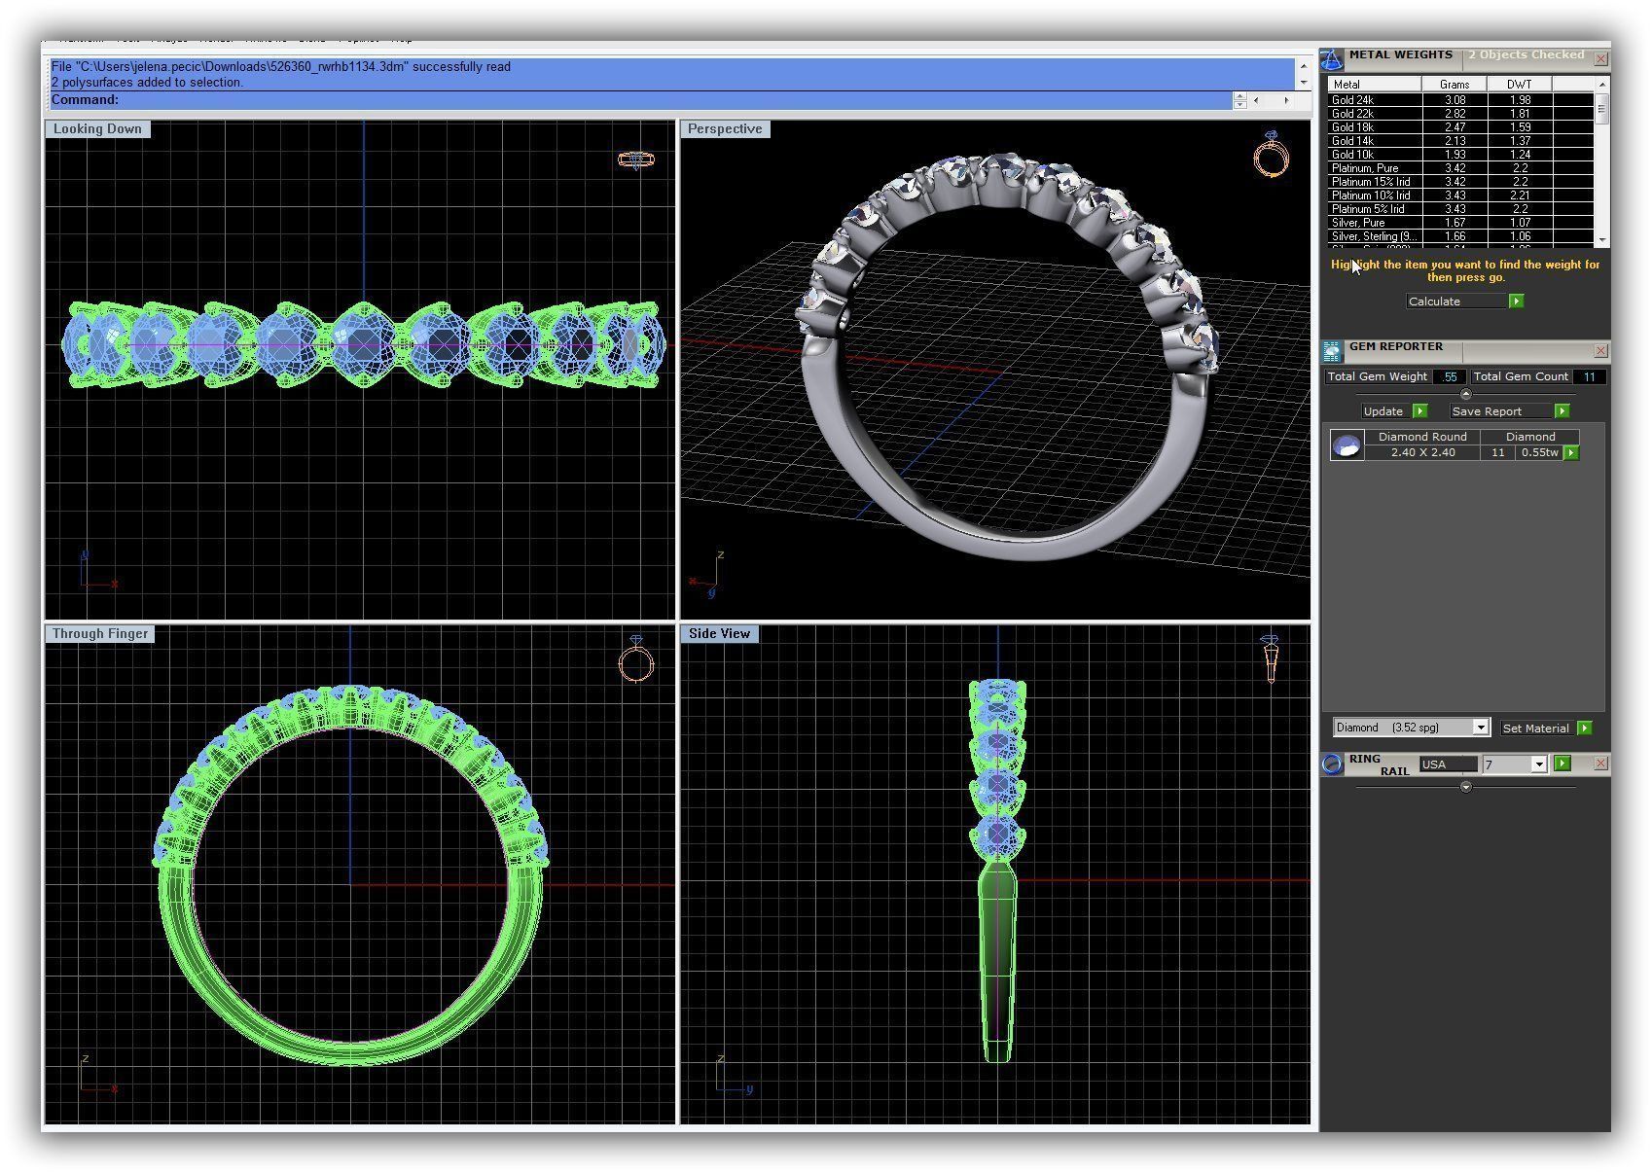
Task: Close the Metal Weights panel
Action: point(1600,59)
